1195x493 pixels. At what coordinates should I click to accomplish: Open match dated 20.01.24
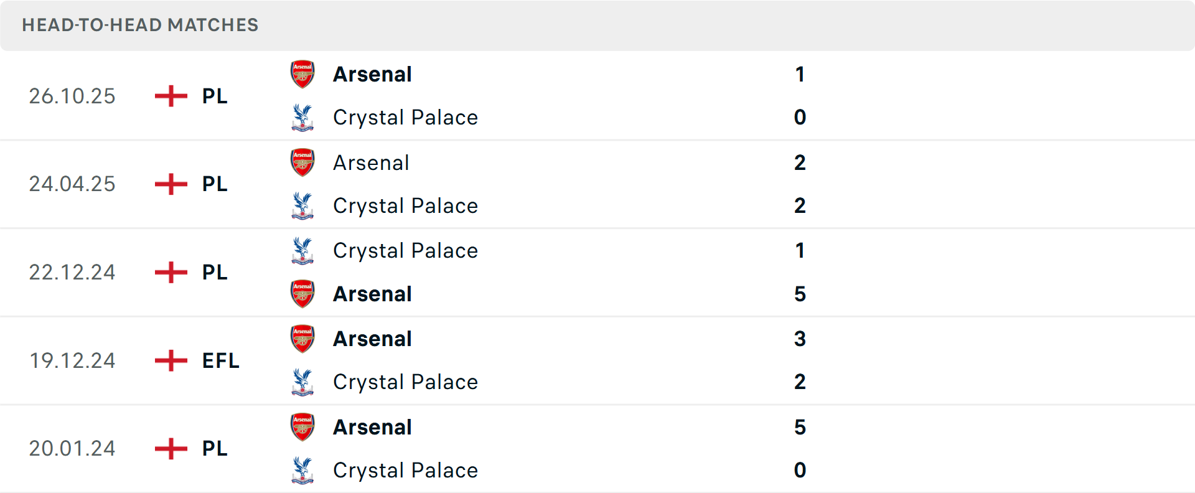pos(72,448)
